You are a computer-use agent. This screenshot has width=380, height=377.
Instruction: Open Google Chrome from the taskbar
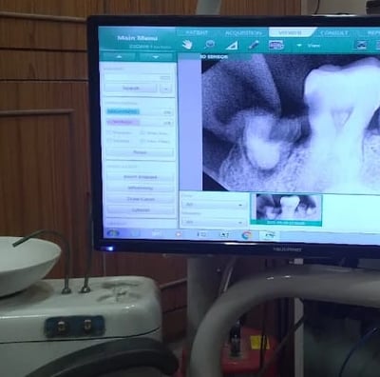coord(246,235)
